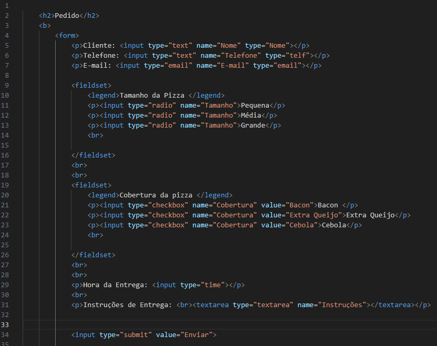The image size is (437, 346).
Task: Click line number 1 in the gutter
Action: click(7, 5)
